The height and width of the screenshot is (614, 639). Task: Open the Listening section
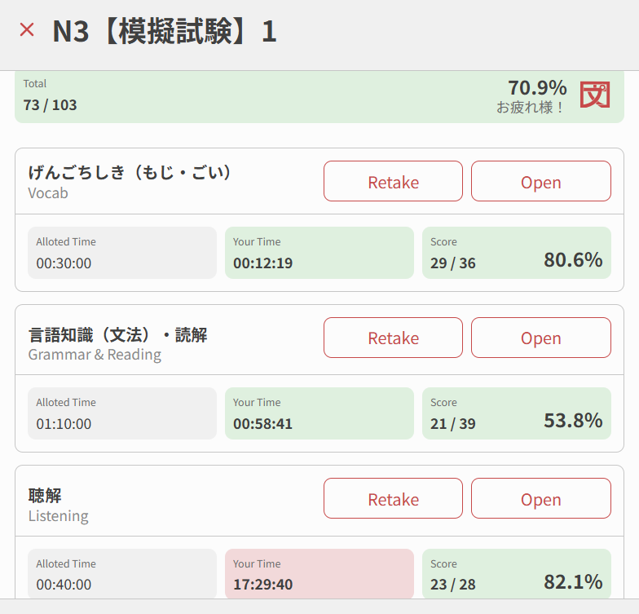540,499
